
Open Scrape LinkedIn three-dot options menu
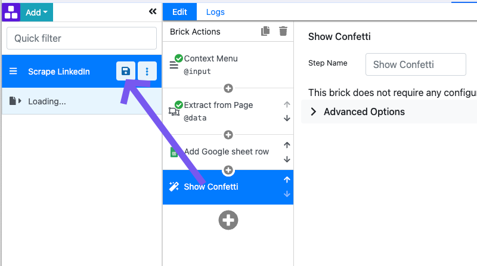point(147,72)
